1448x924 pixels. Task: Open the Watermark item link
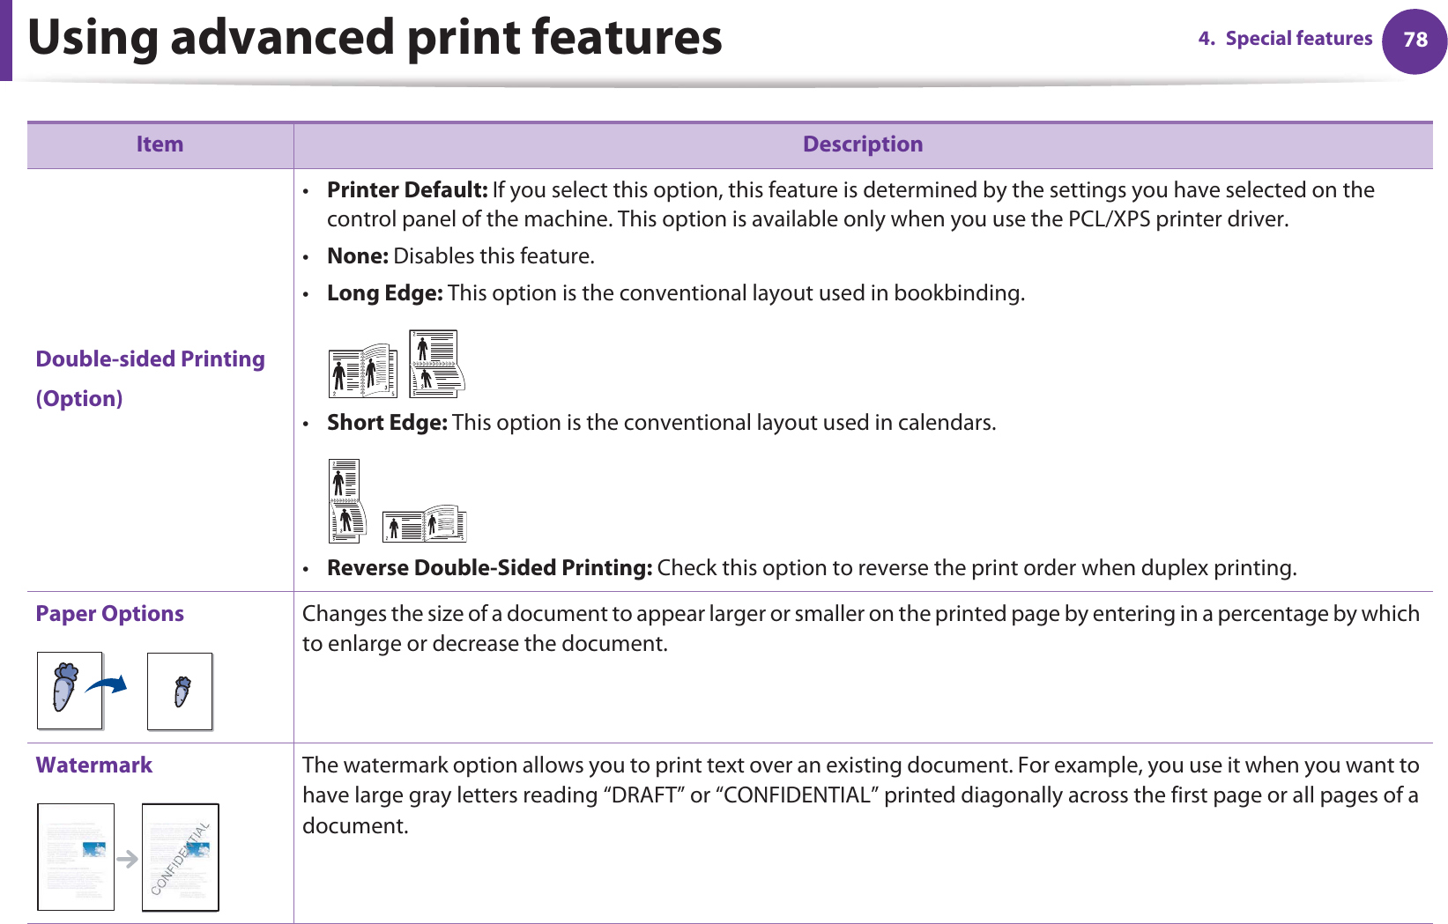coord(94,765)
